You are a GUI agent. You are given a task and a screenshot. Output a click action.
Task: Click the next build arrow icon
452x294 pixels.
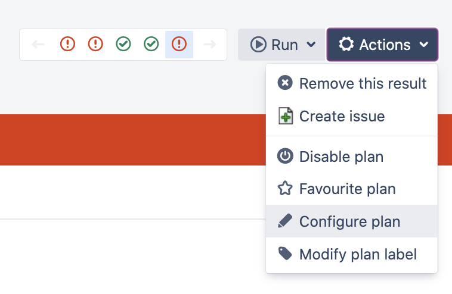(209, 45)
